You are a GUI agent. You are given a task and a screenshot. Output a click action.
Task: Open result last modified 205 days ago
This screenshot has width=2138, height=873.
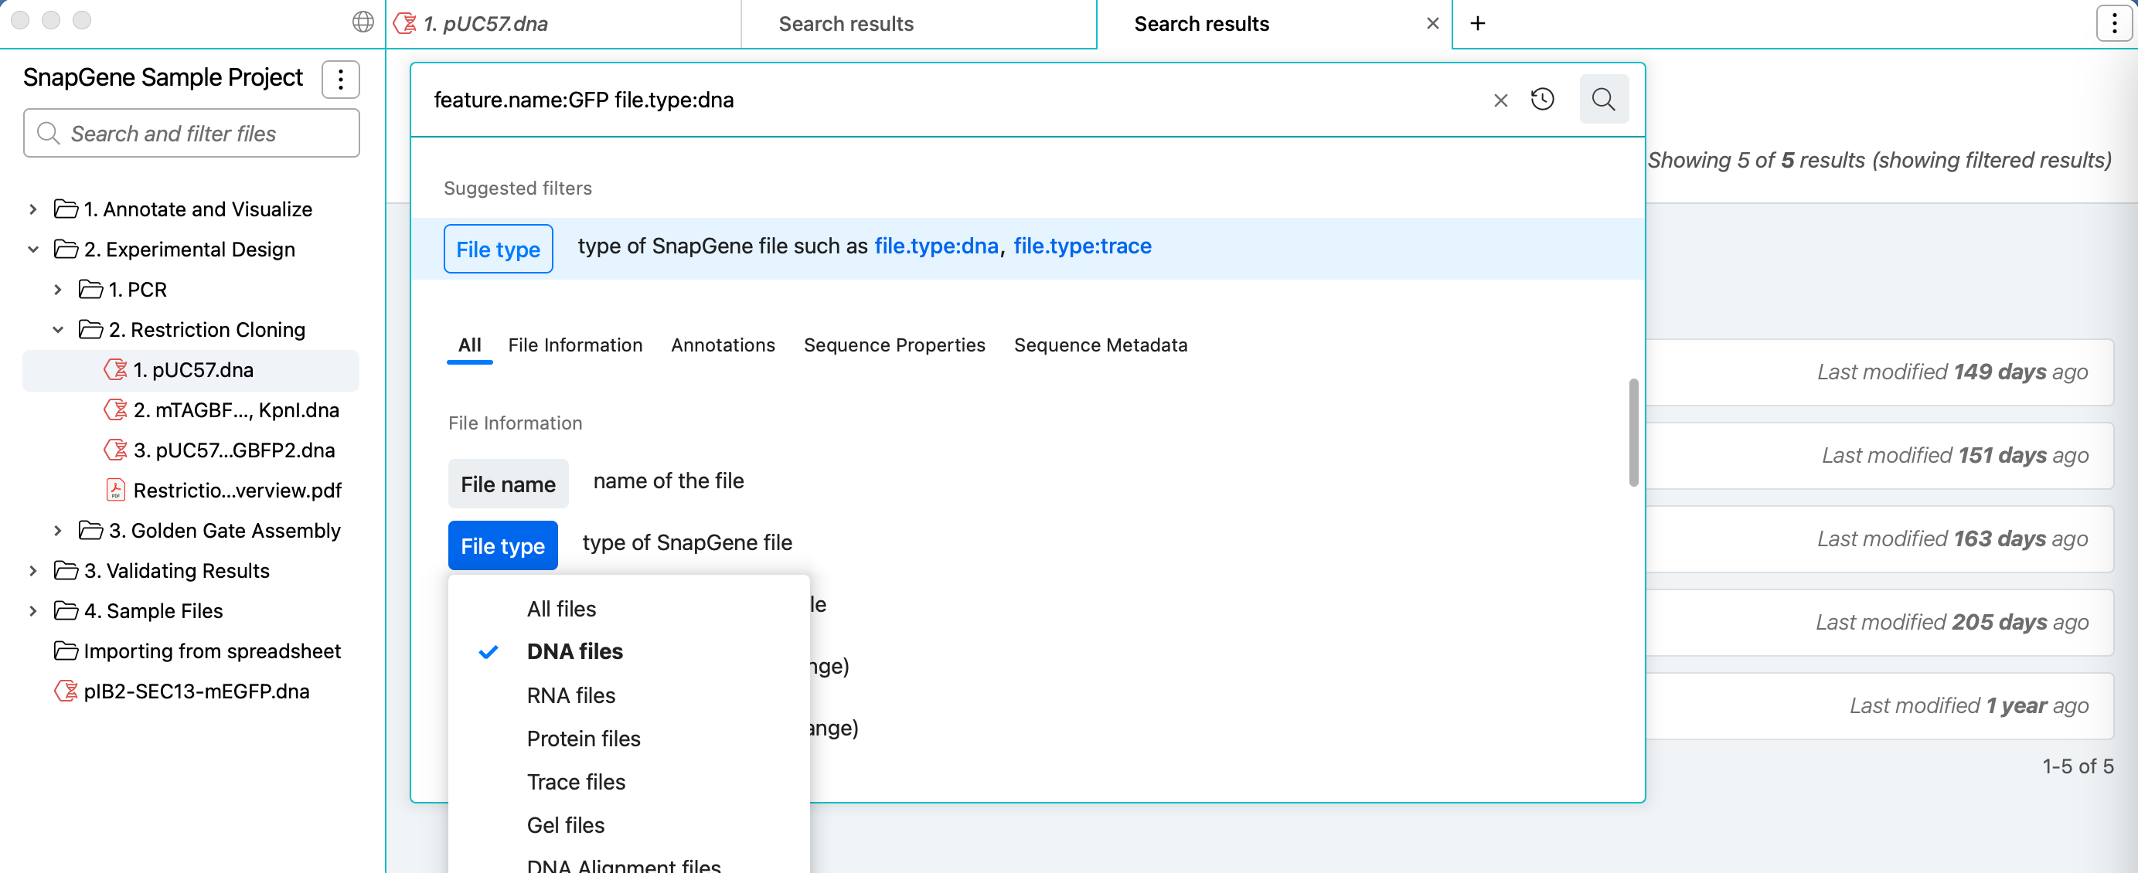point(1880,623)
